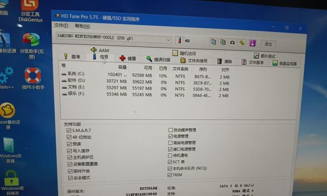Screen dimensions: 327x196
Task: Click the SATA 3 (6.0 Gb/s) standard text
Action: (x=237, y=186)
